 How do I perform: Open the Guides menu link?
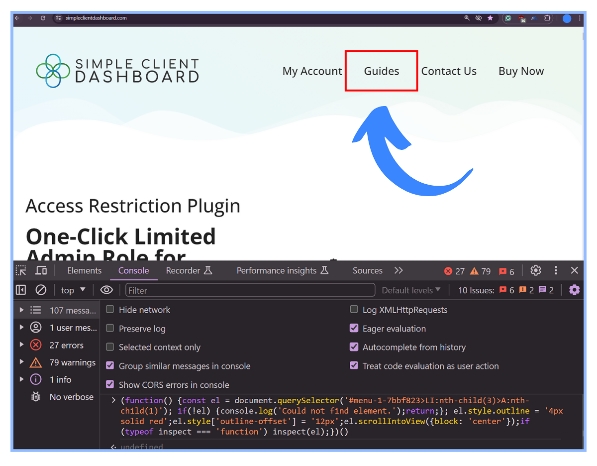(x=382, y=71)
